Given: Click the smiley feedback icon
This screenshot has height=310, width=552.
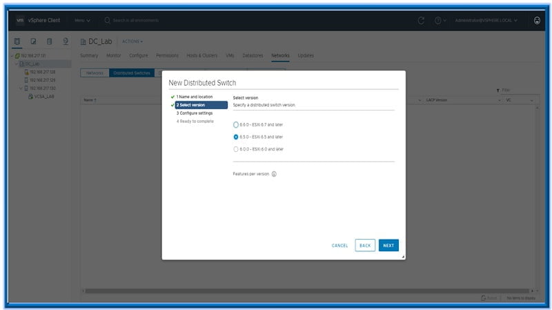Looking at the screenshot, I should 538,20.
